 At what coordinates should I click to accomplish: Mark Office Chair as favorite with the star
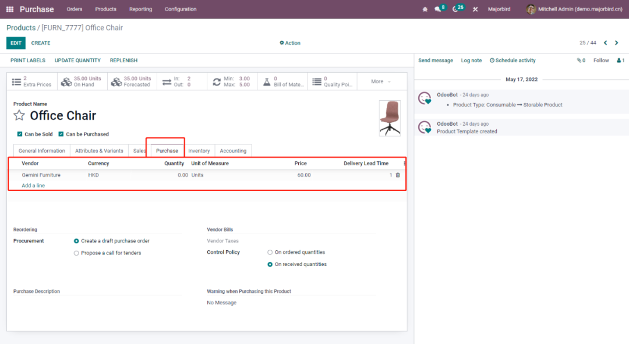(x=19, y=115)
